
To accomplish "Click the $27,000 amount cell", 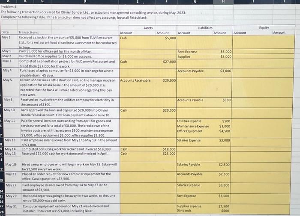I will tap(169, 62).
